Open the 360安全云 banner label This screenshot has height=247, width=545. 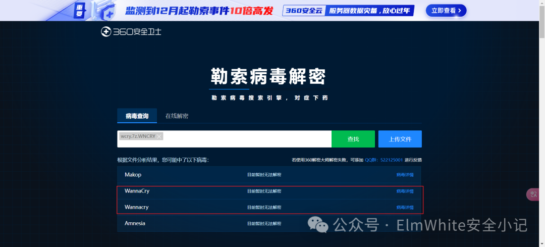tap(304, 11)
